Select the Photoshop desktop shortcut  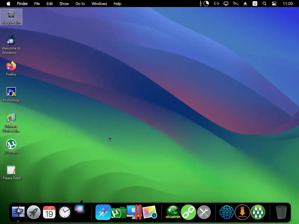(11, 95)
